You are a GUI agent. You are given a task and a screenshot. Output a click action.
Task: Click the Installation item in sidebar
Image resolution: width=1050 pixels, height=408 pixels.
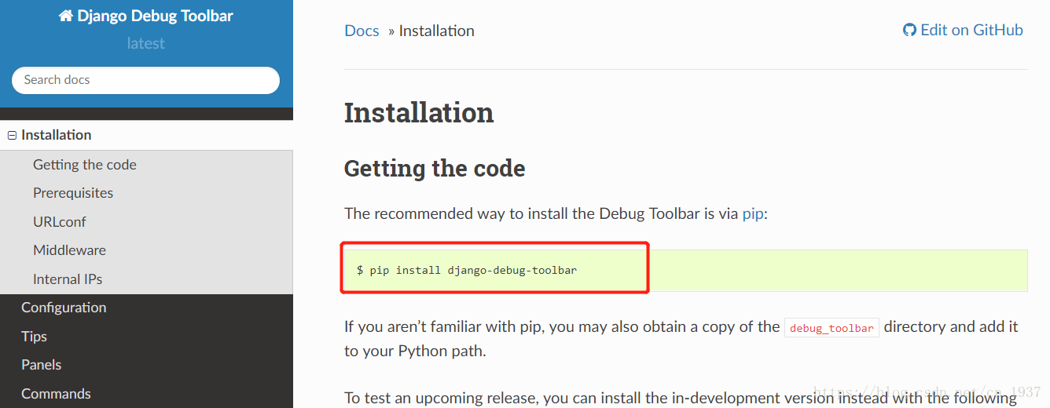point(57,135)
